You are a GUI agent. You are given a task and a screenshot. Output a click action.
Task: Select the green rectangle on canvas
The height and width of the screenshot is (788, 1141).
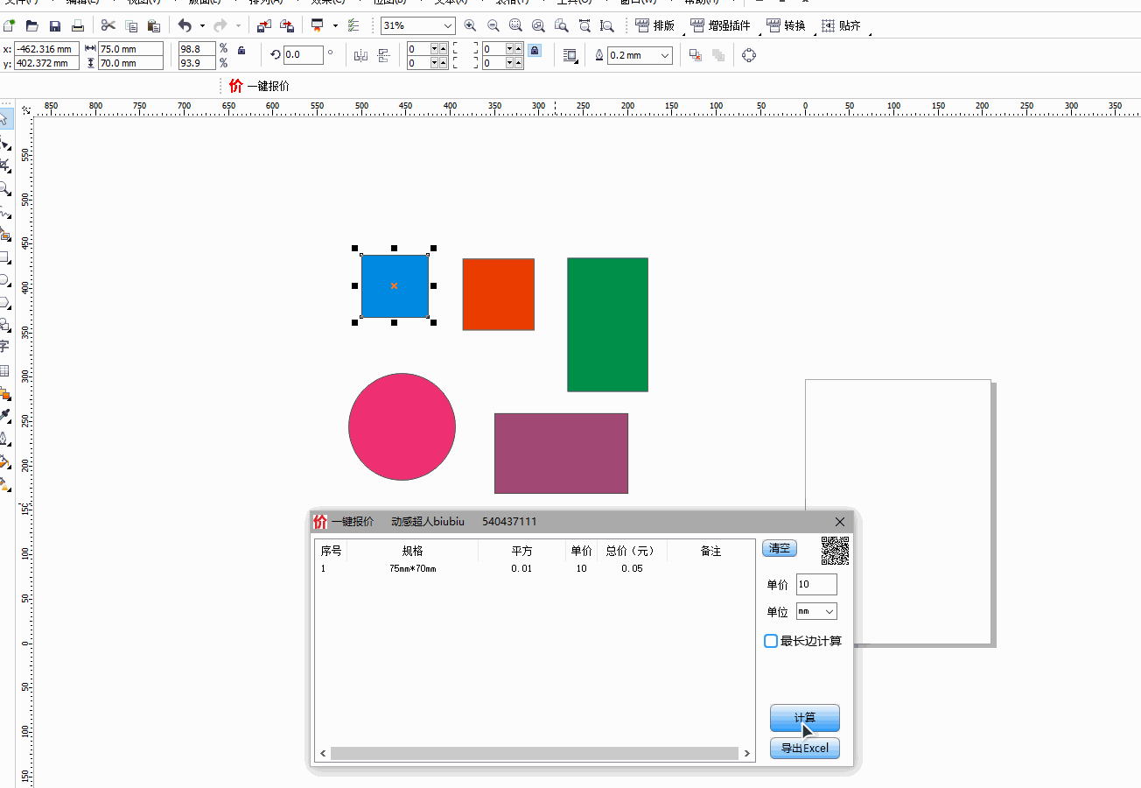[607, 324]
